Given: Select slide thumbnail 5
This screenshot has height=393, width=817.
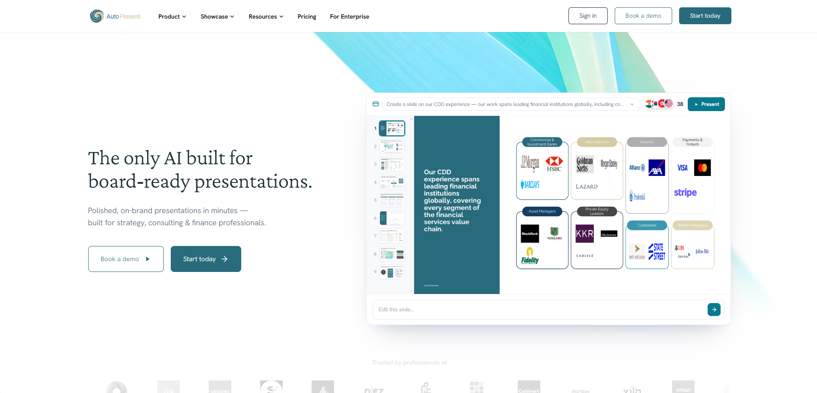Looking at the screenshot, I should pos(392,200).
